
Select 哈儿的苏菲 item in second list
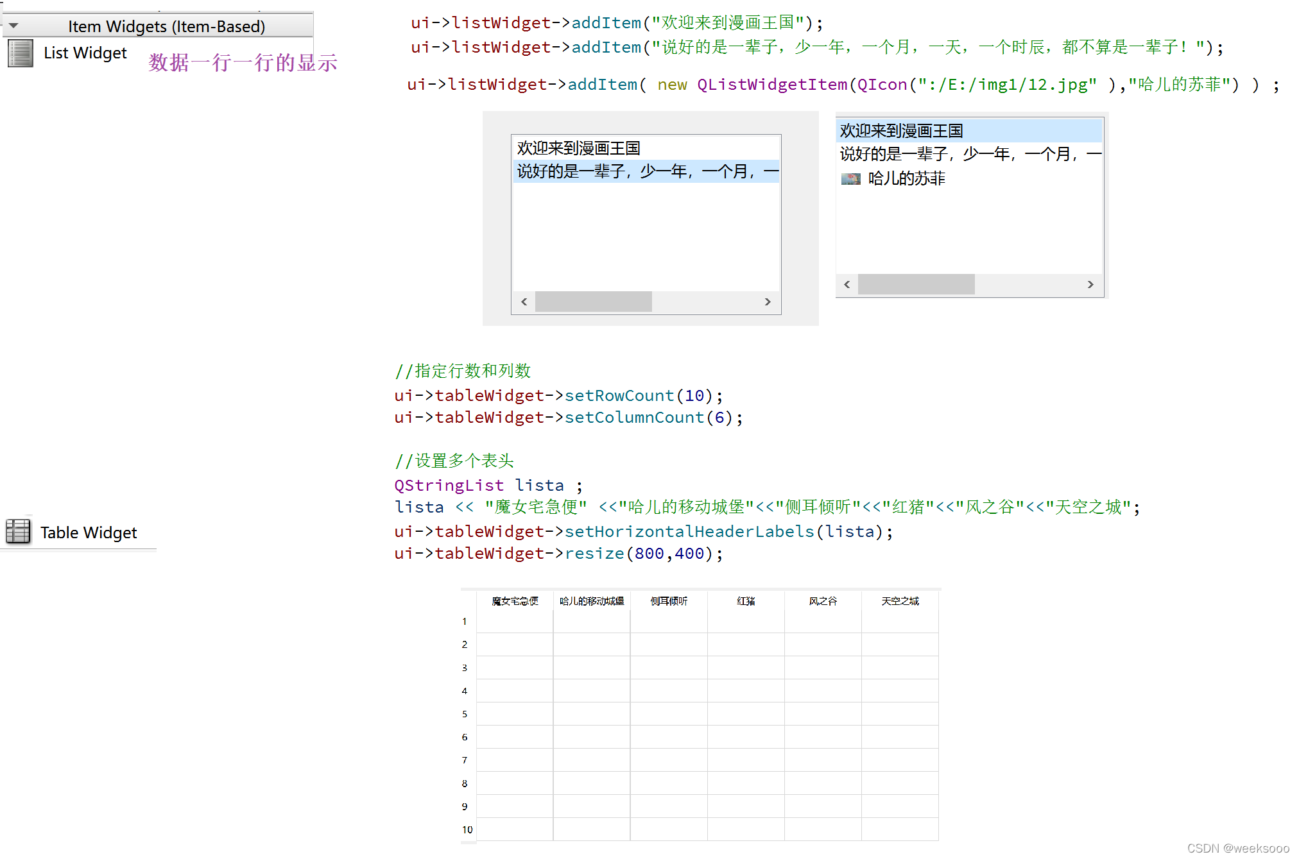(906, 178)
